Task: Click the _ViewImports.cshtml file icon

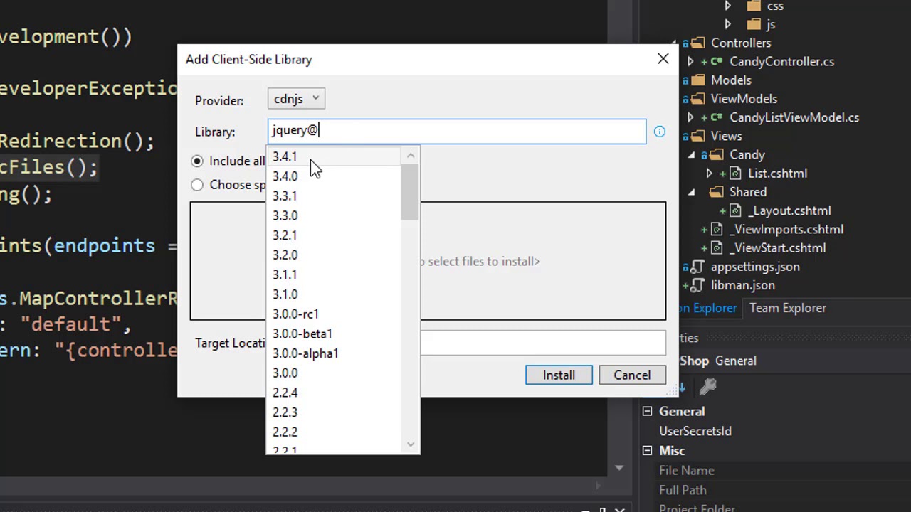Action: (x=717, y=229)
